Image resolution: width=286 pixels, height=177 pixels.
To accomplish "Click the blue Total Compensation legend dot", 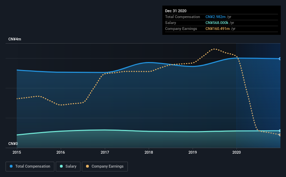I will pyautogui.click(x=11, y=166).
